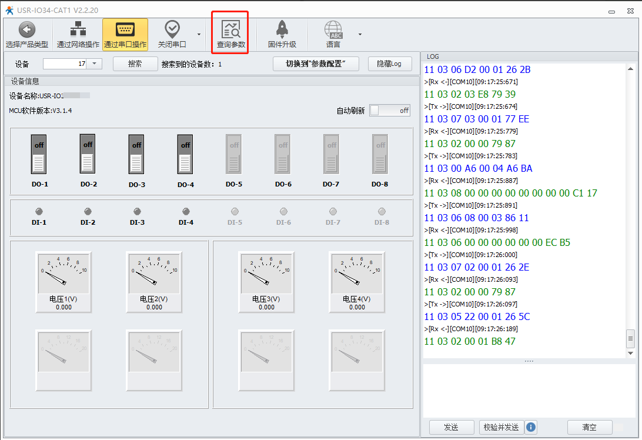
Task: Switch on the DO-1 output toggle
Action: click(39, 154)
